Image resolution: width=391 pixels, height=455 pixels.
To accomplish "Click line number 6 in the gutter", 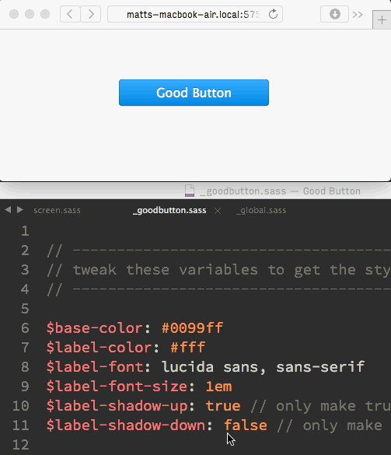I will coord(25,328).
